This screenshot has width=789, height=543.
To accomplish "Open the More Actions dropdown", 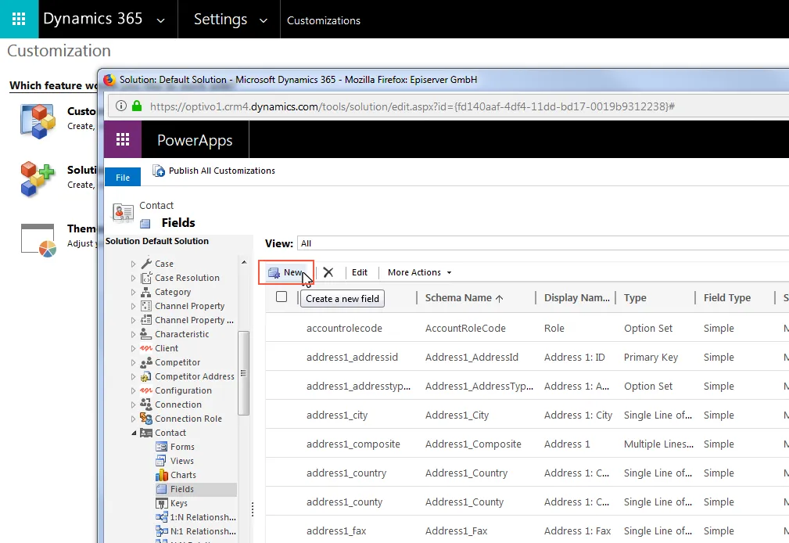I will [x=420, y=272].
